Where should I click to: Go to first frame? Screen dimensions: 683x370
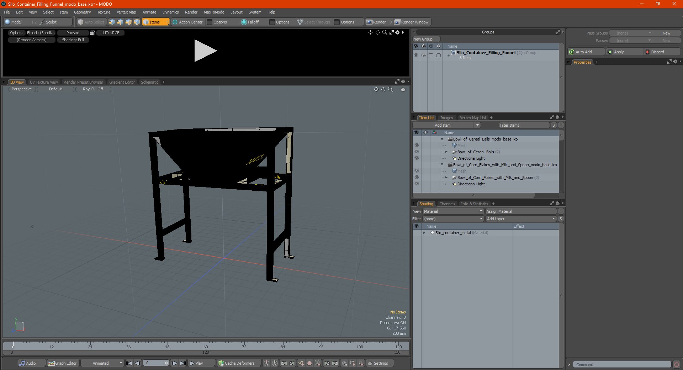[x=129, y=363]
